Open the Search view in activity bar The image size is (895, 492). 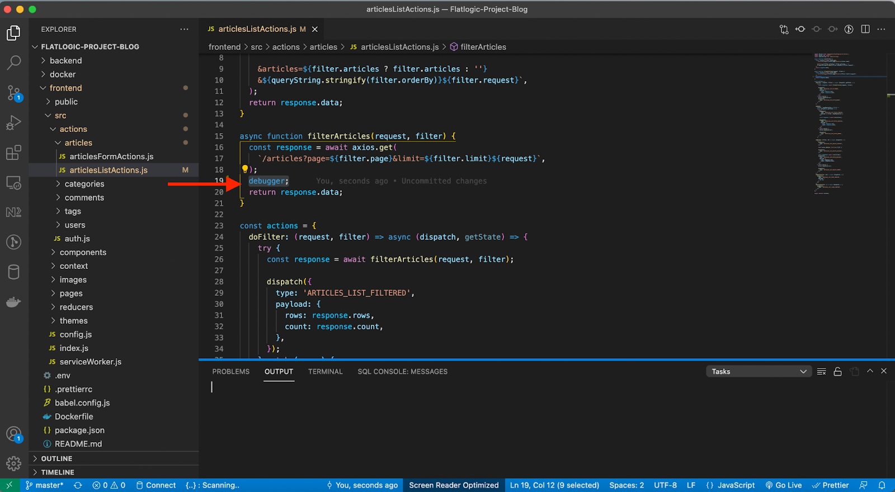pyautogui.click(x=14, y=63)
